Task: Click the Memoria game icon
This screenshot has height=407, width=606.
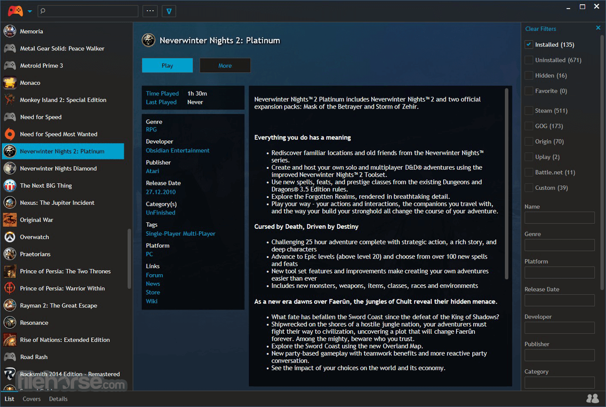Action: coord(10,31)
